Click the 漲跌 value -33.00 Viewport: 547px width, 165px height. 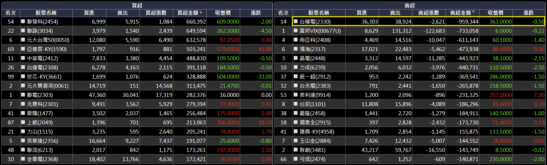coord(264,77)
